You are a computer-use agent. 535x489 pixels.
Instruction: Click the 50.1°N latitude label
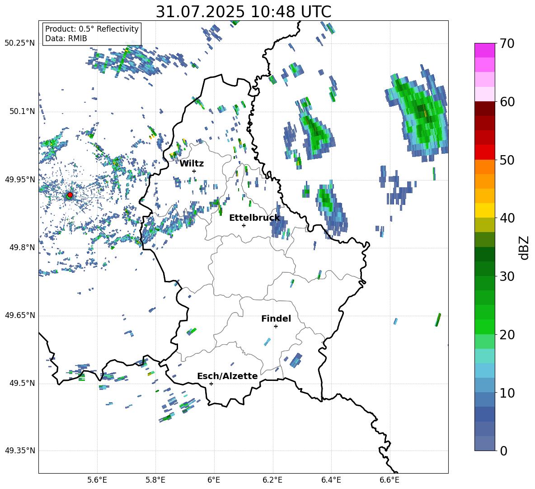[x=22, y=111]
